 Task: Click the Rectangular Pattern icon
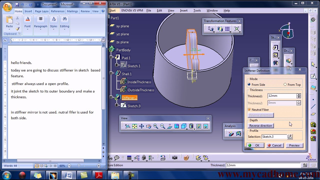coord(227,29)
